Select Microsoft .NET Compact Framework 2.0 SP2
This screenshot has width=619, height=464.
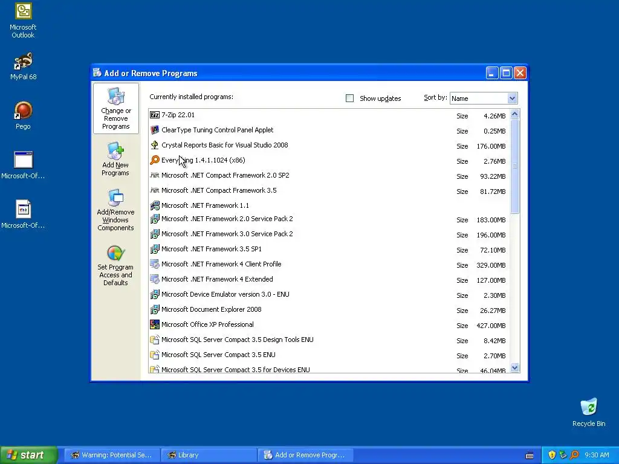329,176
